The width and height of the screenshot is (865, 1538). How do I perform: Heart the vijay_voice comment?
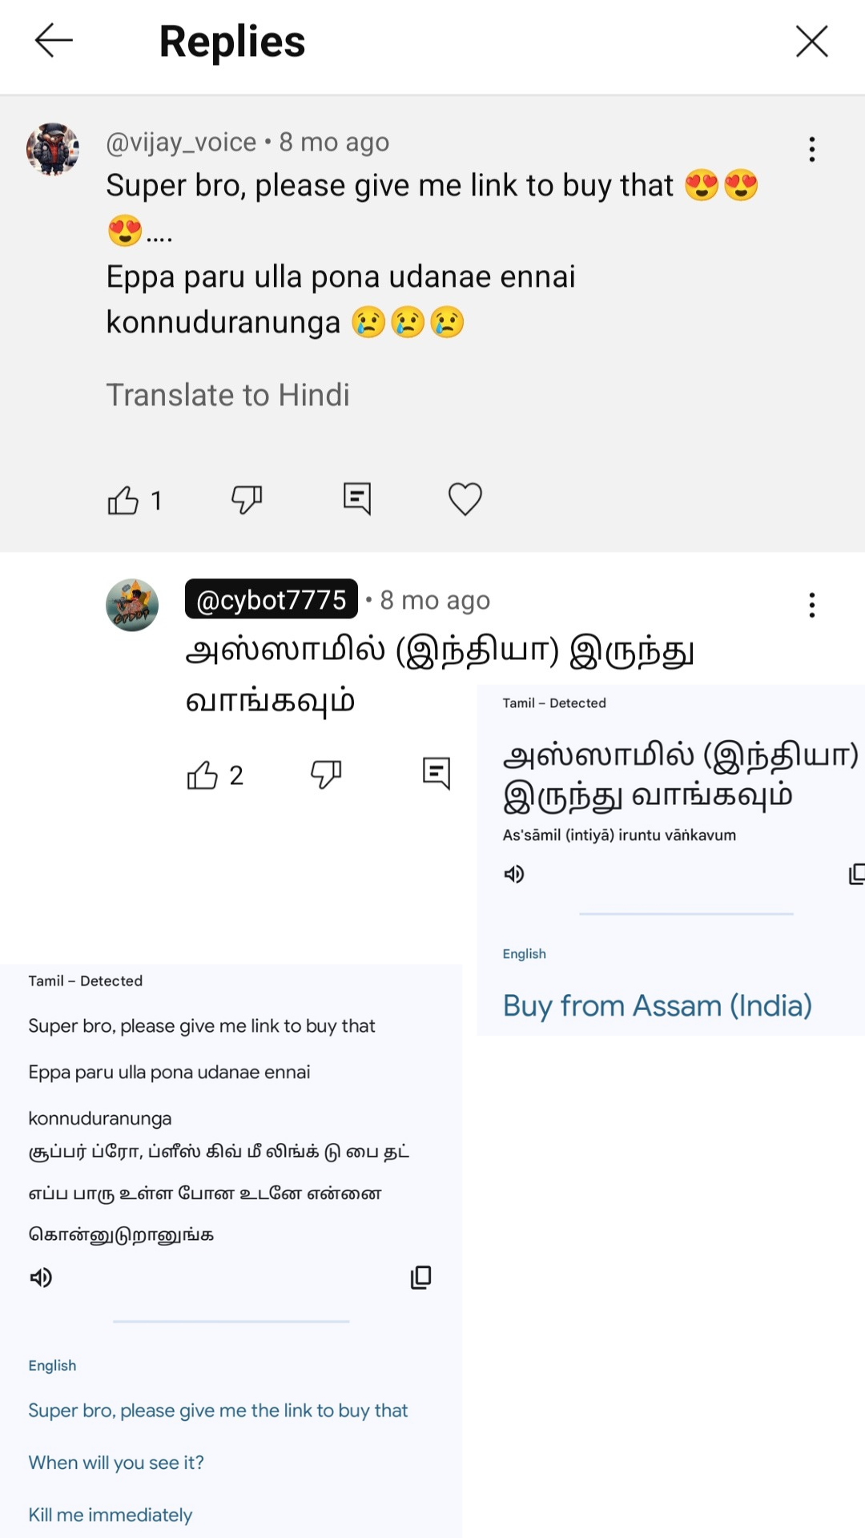[465, 499]
